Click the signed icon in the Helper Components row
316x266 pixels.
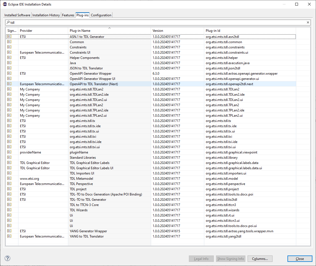[x=9, y=58]
